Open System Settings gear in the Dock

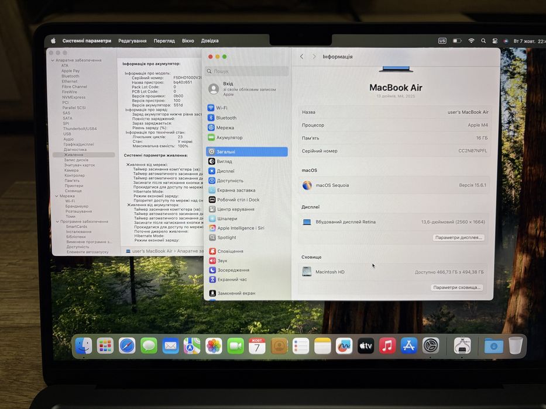pos(431,346)
